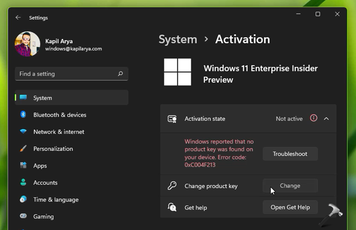Click the Network & internet Wi-Fi icon

coord(23,132)
